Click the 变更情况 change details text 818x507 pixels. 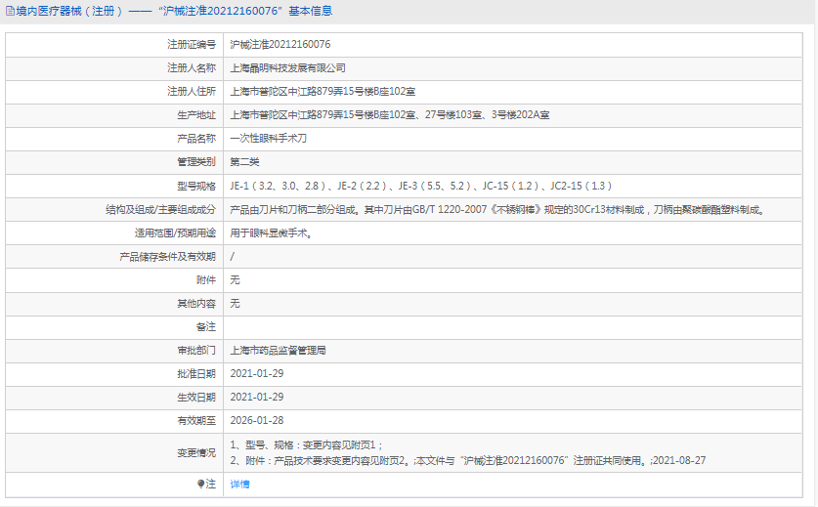(467, 459)
